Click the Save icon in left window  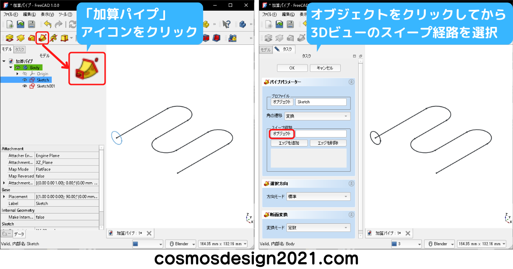coord(31,24)
